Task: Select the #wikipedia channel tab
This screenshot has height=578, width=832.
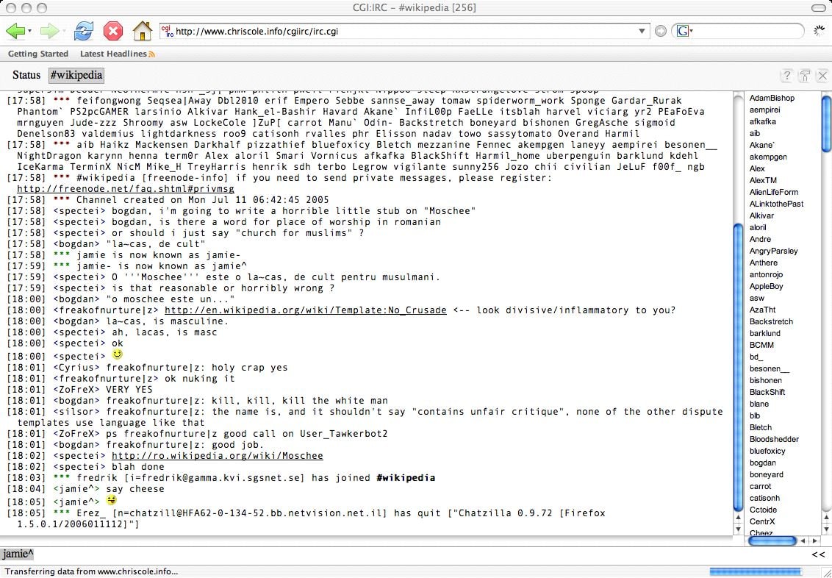Action: click(x=76, y=75)
